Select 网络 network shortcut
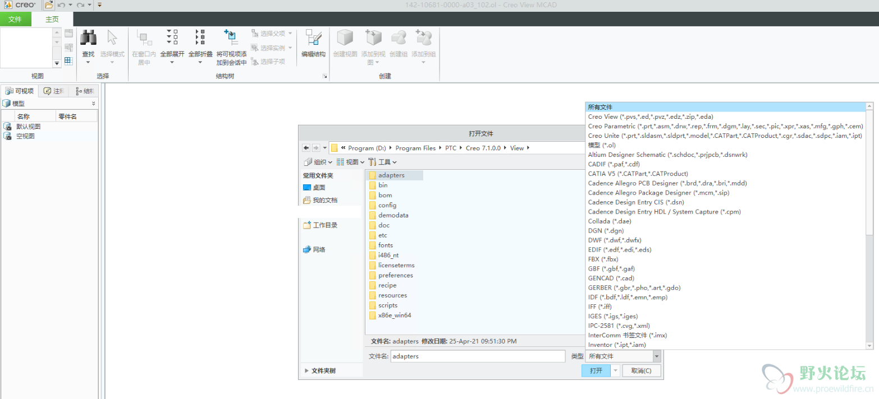This screenshot has height=399, width=879. point(314,249)
